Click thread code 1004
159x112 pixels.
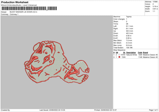(x=140, y=55)
